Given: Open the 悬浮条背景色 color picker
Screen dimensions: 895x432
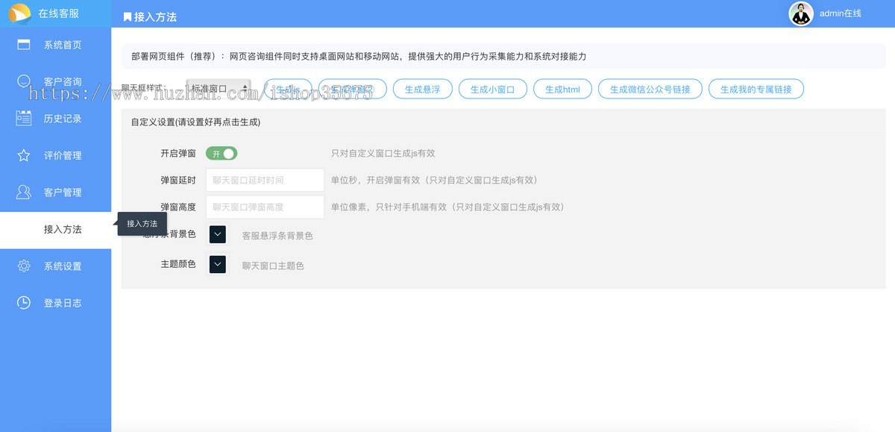Looking at the screenshot, I should [218, 234].
